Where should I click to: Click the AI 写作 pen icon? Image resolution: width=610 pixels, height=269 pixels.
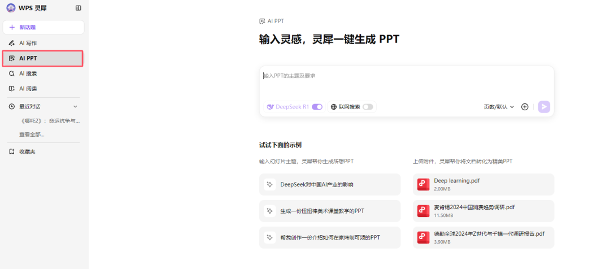tap(12, 43)
